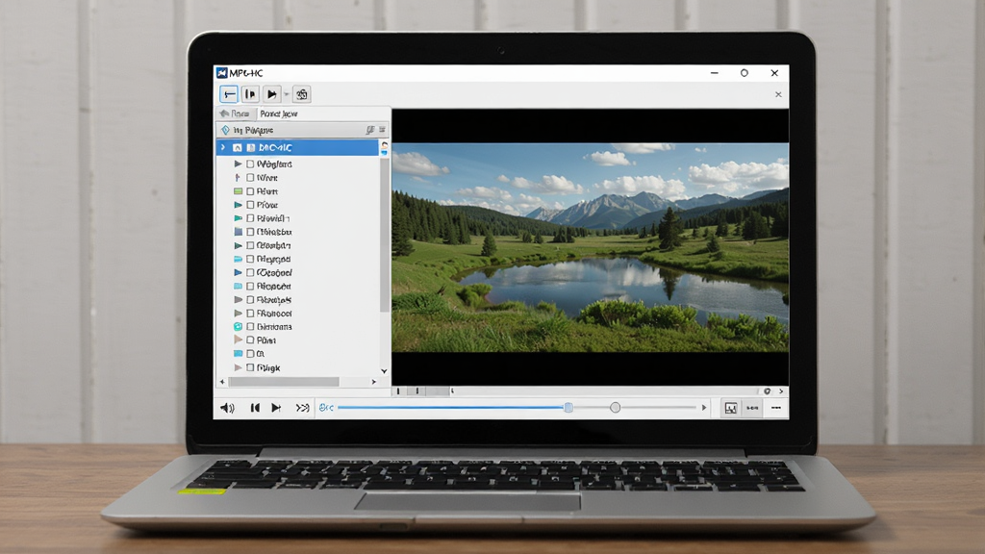Click the highlighted first toolbar button
The width and height of the screenshot is (985, 554).
tap(229, 94)
